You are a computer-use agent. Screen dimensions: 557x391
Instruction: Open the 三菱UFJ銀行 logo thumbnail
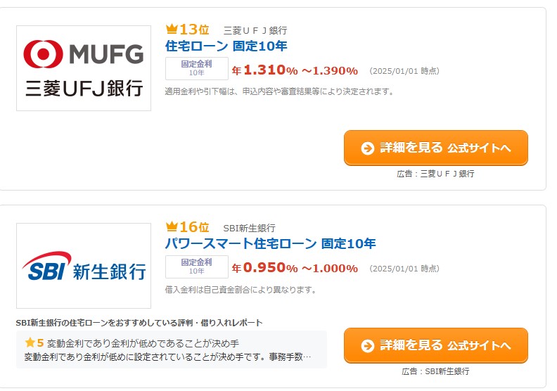click(x=84, y=68)
